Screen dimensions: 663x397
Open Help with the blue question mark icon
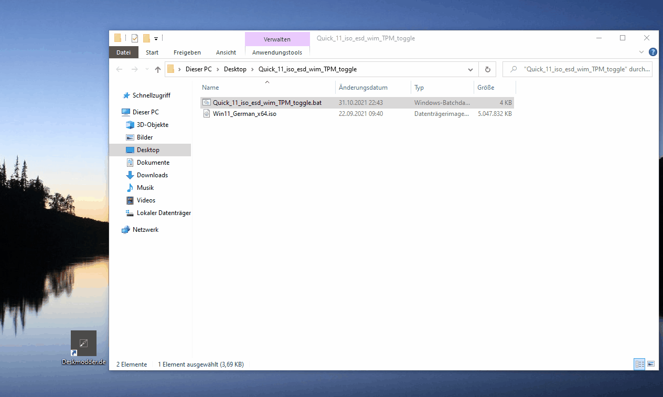653,52
